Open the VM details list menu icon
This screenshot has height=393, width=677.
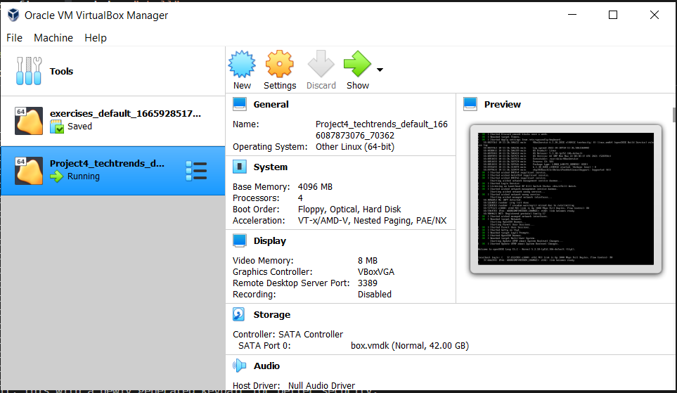[x=196, y=171]
